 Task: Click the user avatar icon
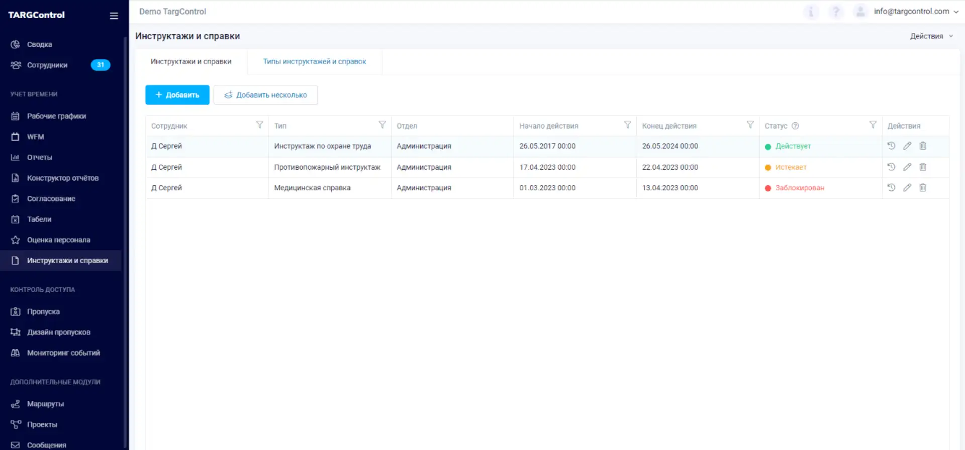[860, 12]
